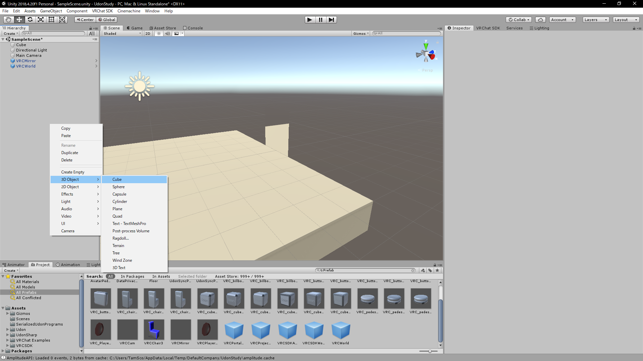Screen dimensions: 643x361
Task: Adjust the project thumbnail size slider
Action: (x=430, y=351)
